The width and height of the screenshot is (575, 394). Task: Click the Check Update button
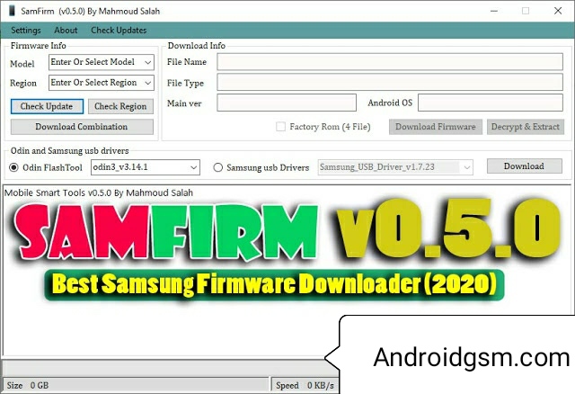coord(47,106)
